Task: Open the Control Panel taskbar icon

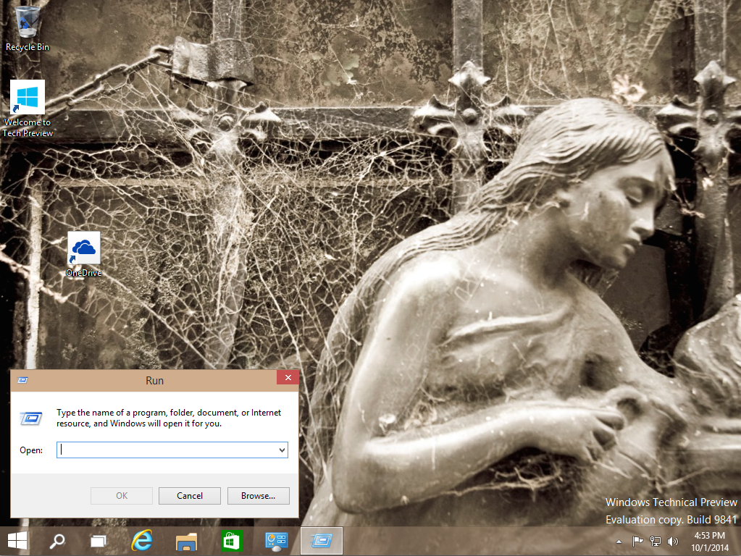Action: click(277, 541)
